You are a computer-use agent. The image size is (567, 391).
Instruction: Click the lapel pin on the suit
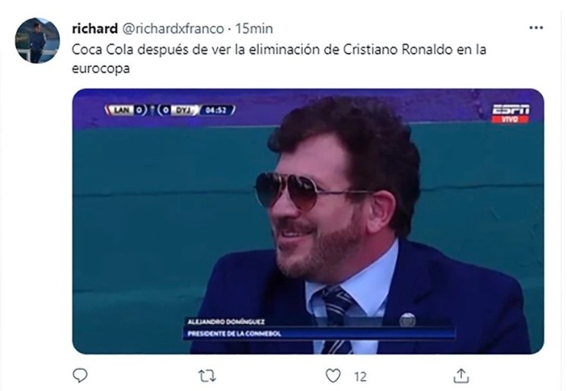pos(407,319)
